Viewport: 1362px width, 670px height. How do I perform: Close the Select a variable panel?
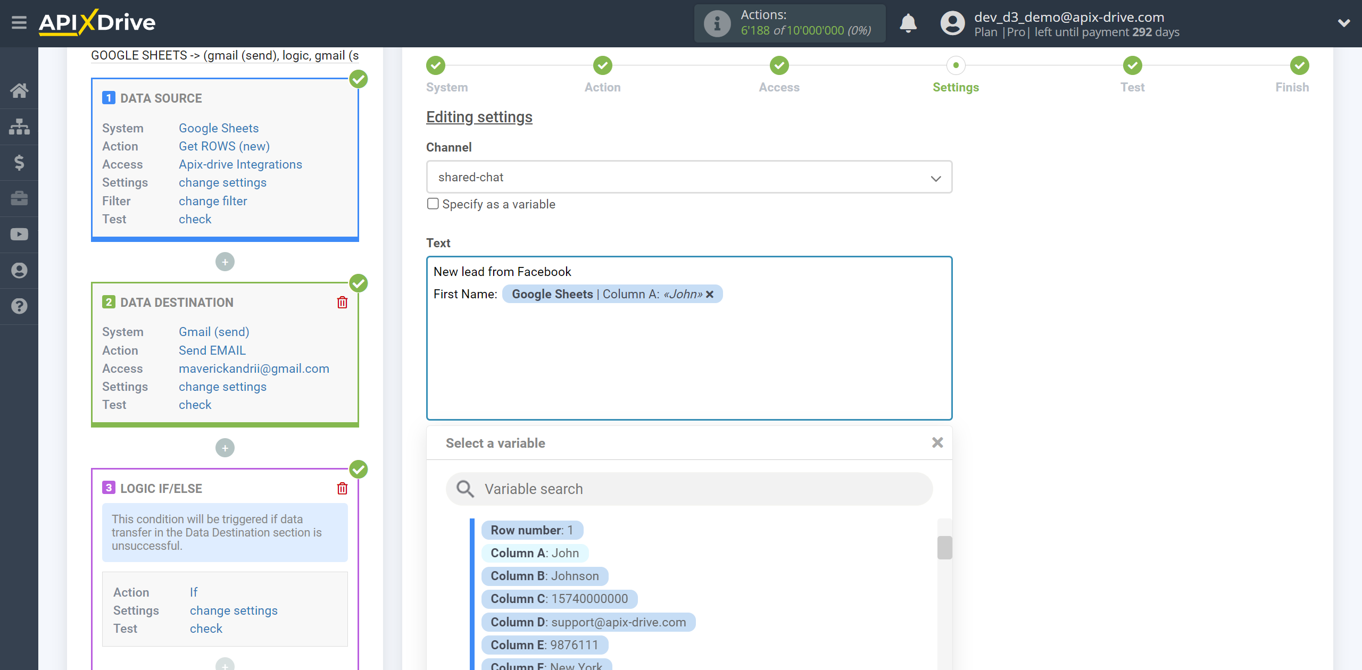[937, 442]
